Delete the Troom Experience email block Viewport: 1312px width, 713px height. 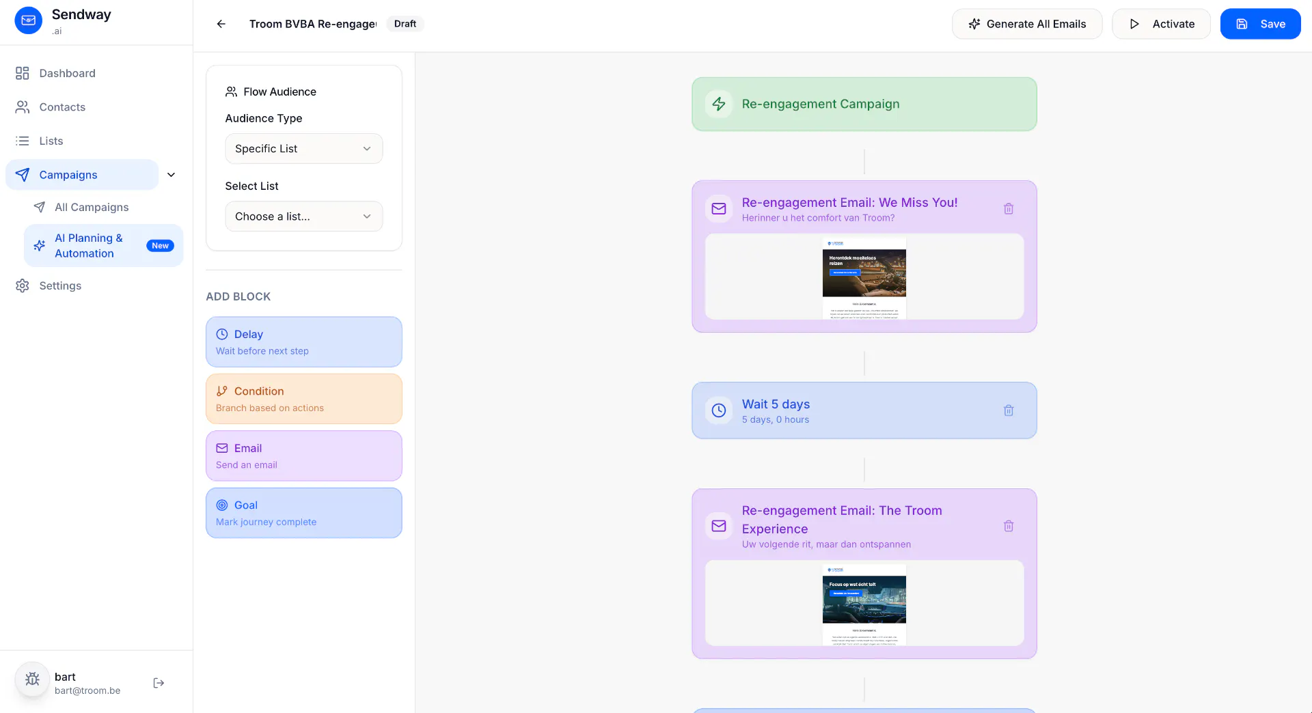coord(1009,526)
